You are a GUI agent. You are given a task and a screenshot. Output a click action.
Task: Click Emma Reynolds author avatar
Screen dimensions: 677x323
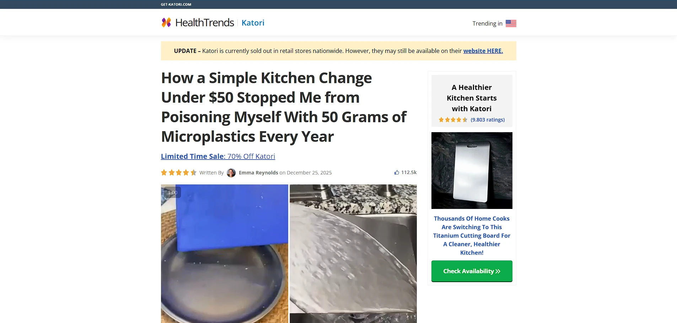(231, 173)
